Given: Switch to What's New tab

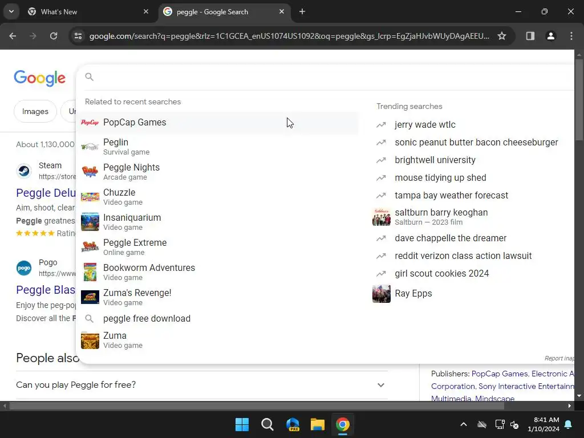Looking at the screenshot, I should (x=88, y=11).
